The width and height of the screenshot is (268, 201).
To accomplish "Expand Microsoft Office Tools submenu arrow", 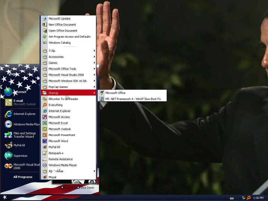I will point(94,69).
